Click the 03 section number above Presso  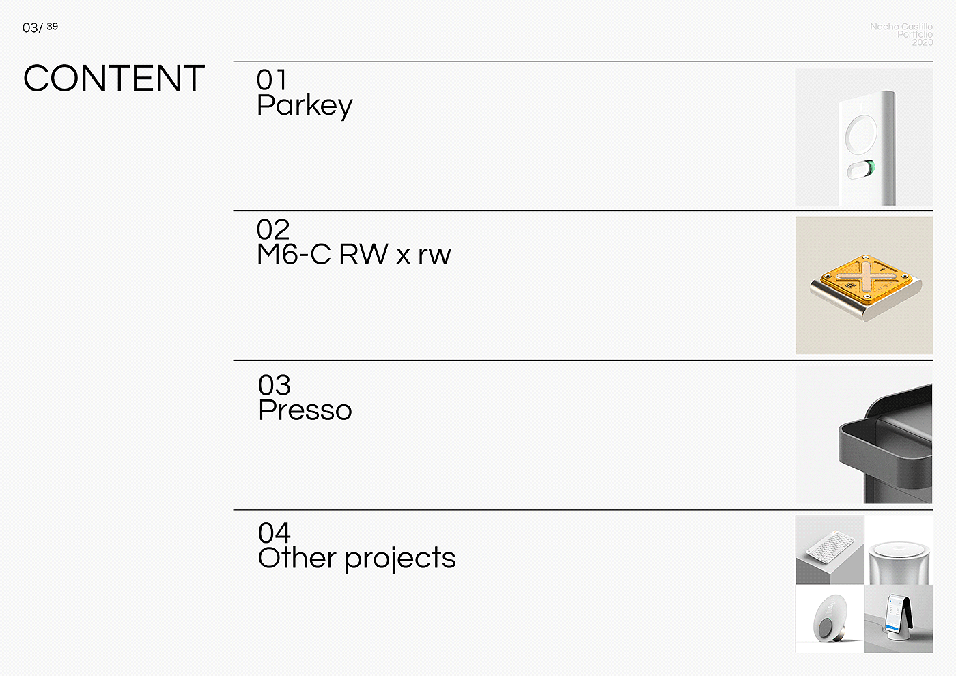(x=275, y=385)
